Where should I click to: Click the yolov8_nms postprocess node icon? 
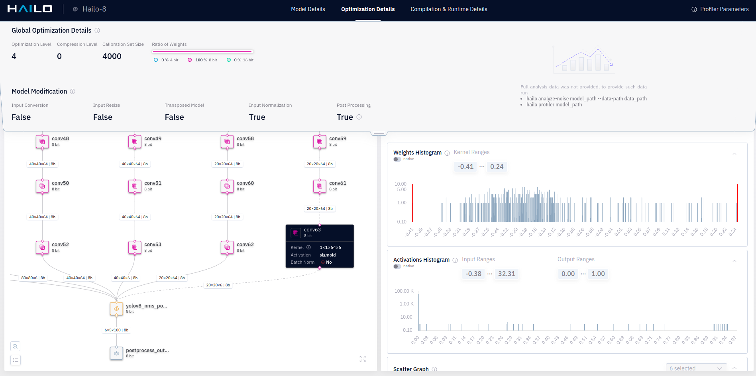point(116,309)
